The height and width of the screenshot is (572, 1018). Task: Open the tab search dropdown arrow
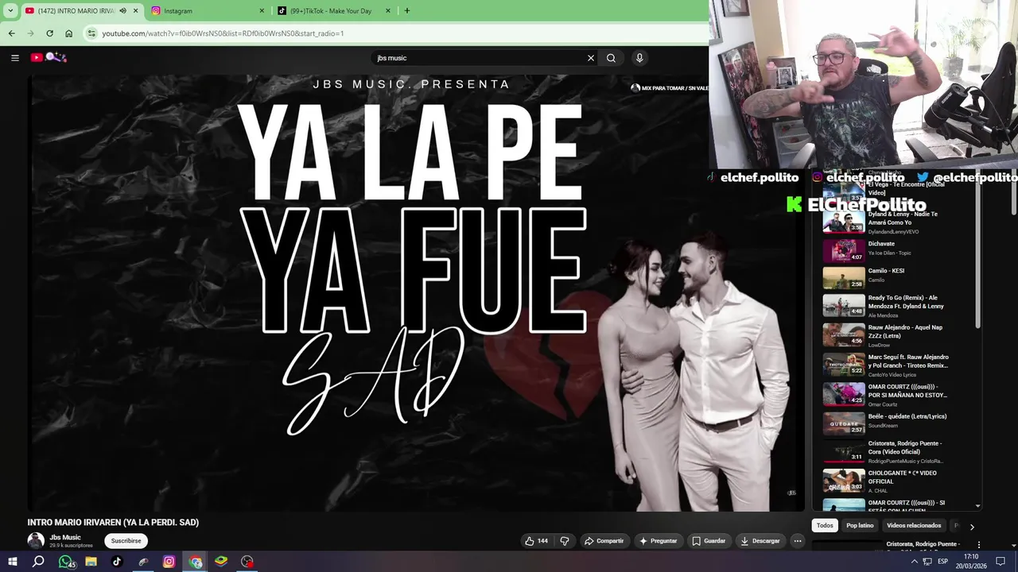[10, 10]
